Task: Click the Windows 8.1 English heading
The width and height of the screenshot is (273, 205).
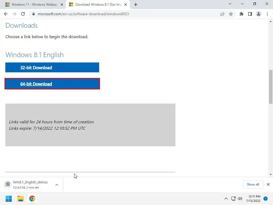Action: click(34, 55)
